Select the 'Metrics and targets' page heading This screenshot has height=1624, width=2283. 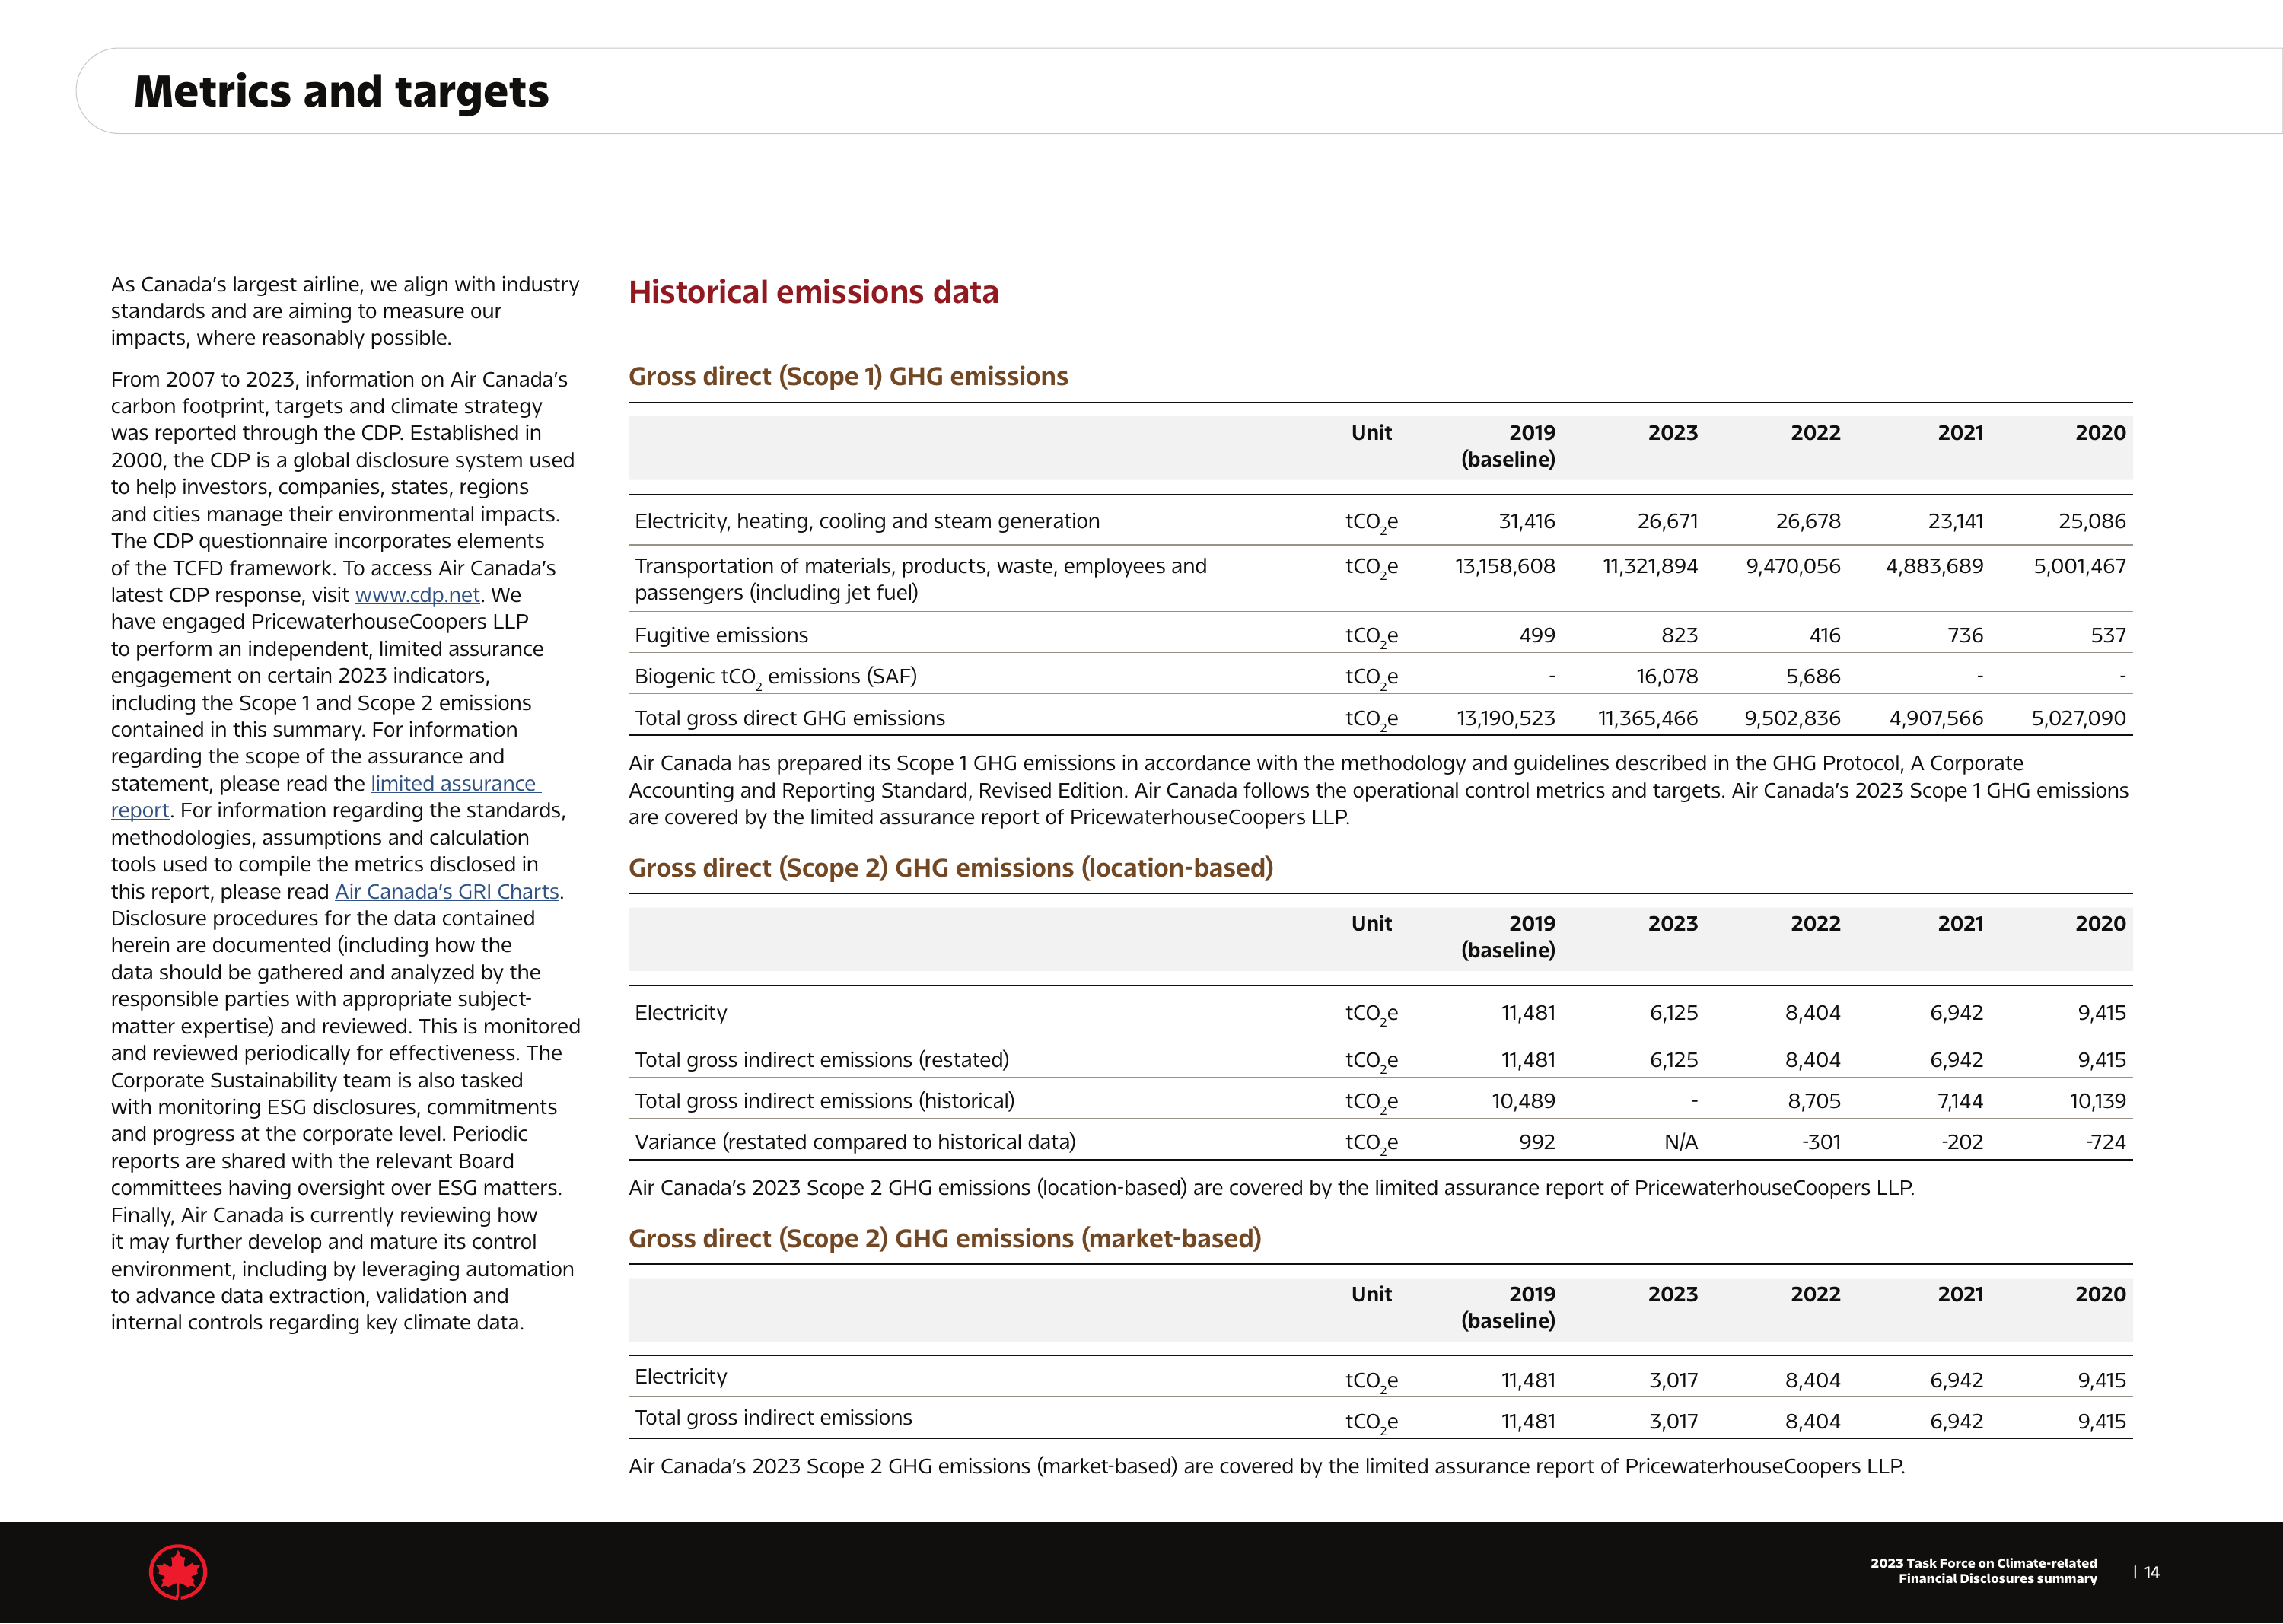coord(341,91)
